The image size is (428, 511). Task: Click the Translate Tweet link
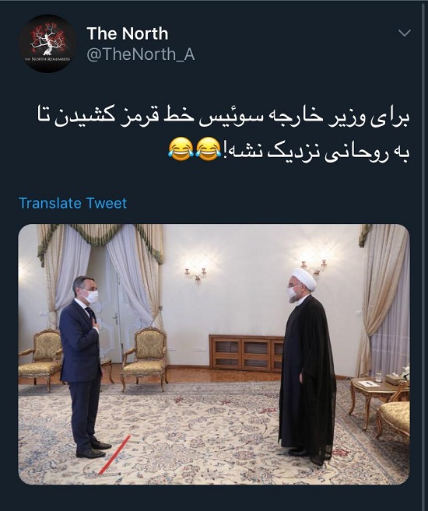[72, 203]
